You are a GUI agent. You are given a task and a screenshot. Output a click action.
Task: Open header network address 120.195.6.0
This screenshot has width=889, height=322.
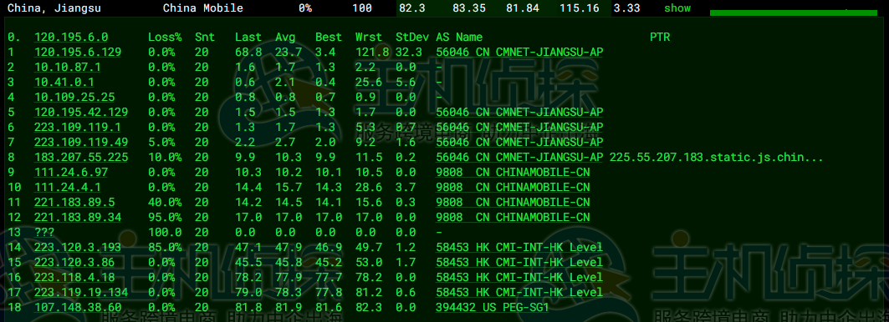pos(71,38)
